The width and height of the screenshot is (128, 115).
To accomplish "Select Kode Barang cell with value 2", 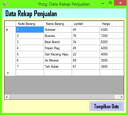I will [x=30, y=36].
